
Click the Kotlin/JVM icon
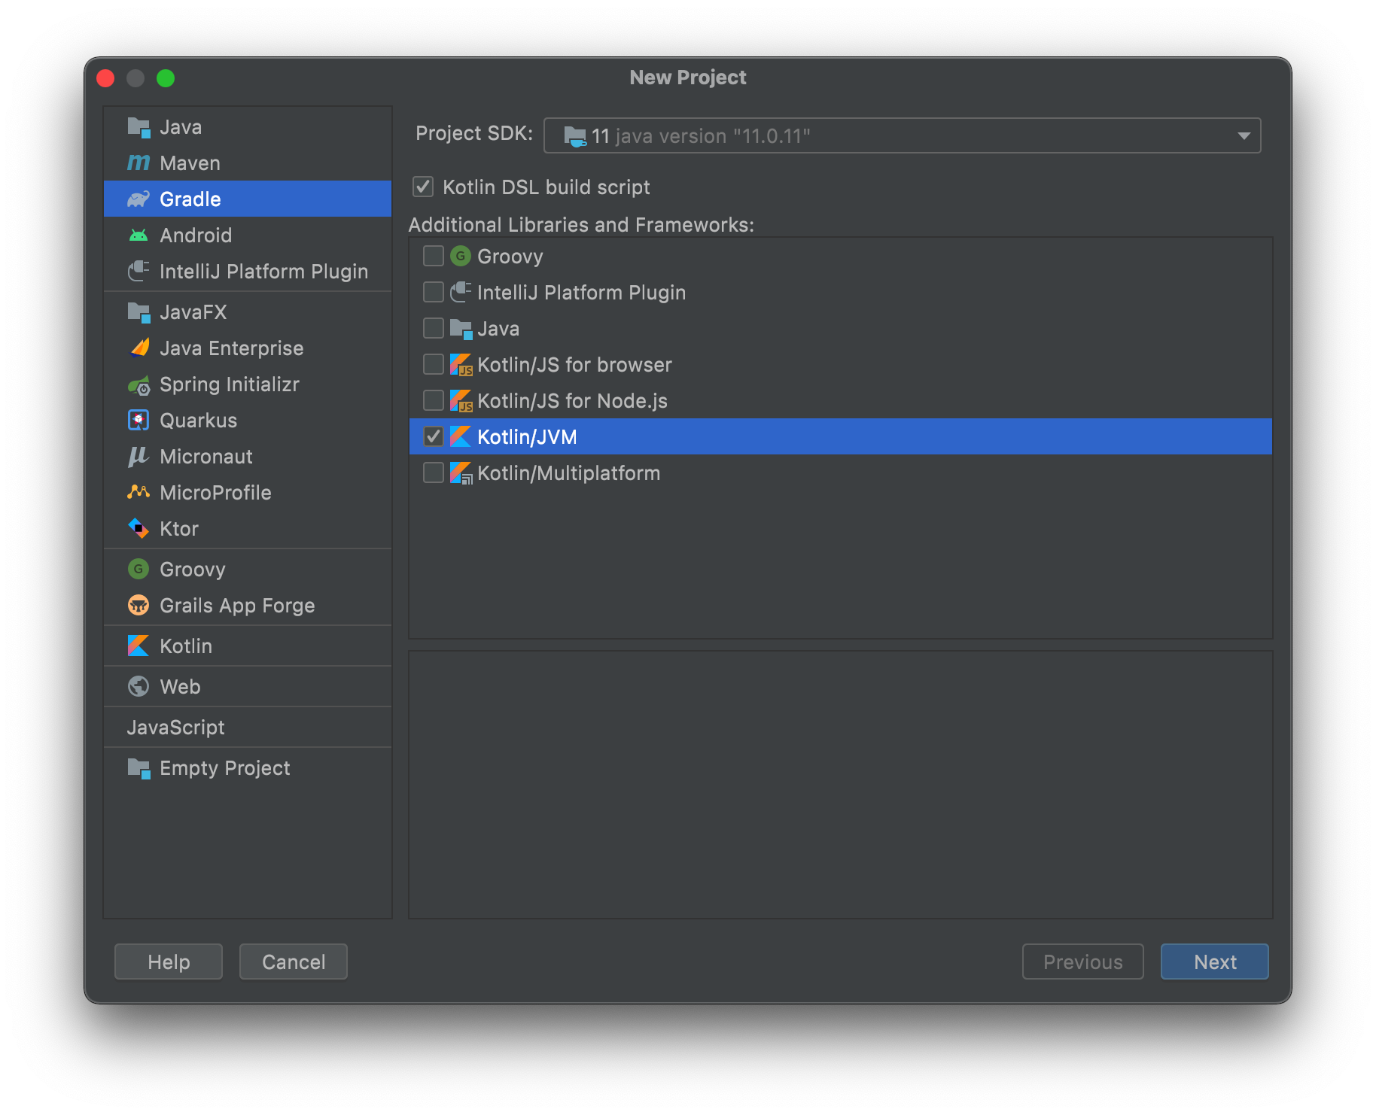461,436
